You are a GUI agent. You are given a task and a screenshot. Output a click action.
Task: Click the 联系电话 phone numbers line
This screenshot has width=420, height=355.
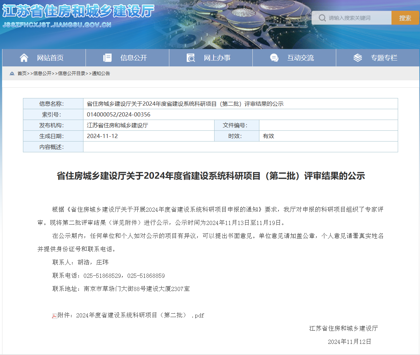[x=108, y=275]
